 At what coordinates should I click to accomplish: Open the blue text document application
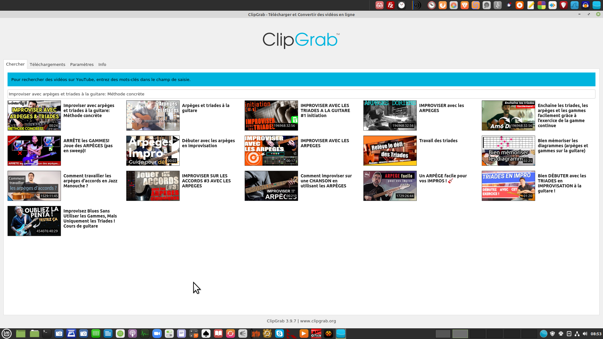(108, 333)
